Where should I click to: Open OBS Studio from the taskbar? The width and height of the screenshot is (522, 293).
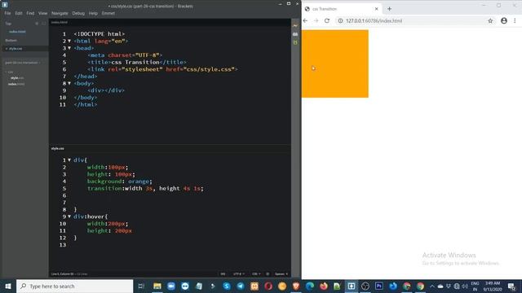(365, 286)
